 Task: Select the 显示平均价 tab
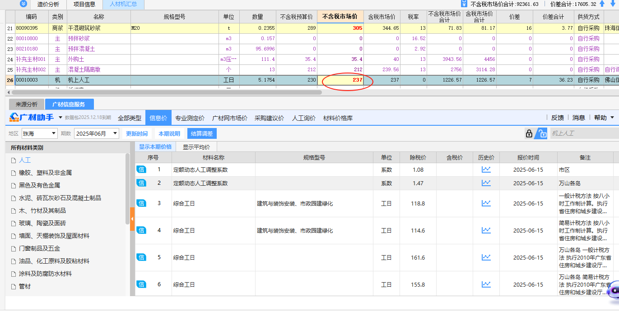click(196, 146)
